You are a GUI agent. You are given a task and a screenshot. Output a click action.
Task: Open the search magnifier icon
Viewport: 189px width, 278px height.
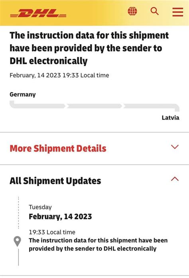coord(155,11)
